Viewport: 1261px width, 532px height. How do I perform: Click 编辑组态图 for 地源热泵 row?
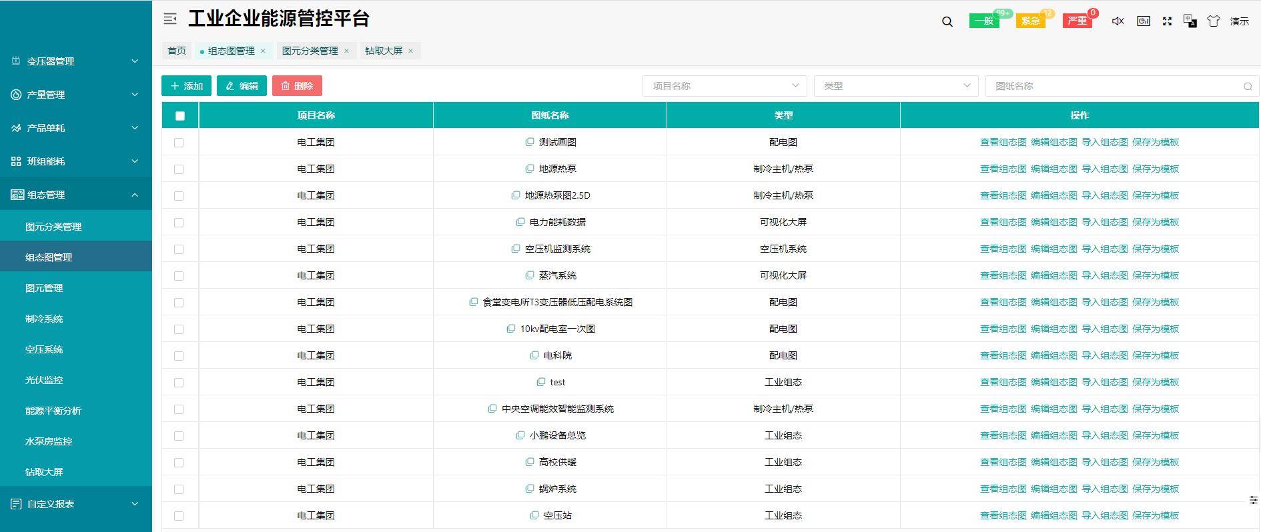pyautogui.click(x=1054, y=169)
